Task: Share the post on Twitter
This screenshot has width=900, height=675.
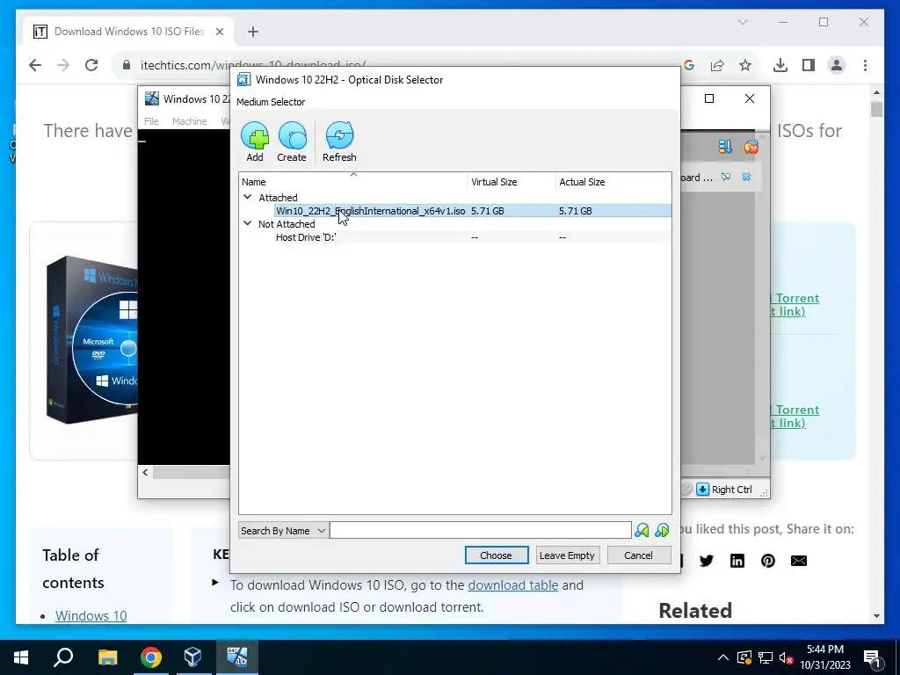Action: [x=707, y=561]
